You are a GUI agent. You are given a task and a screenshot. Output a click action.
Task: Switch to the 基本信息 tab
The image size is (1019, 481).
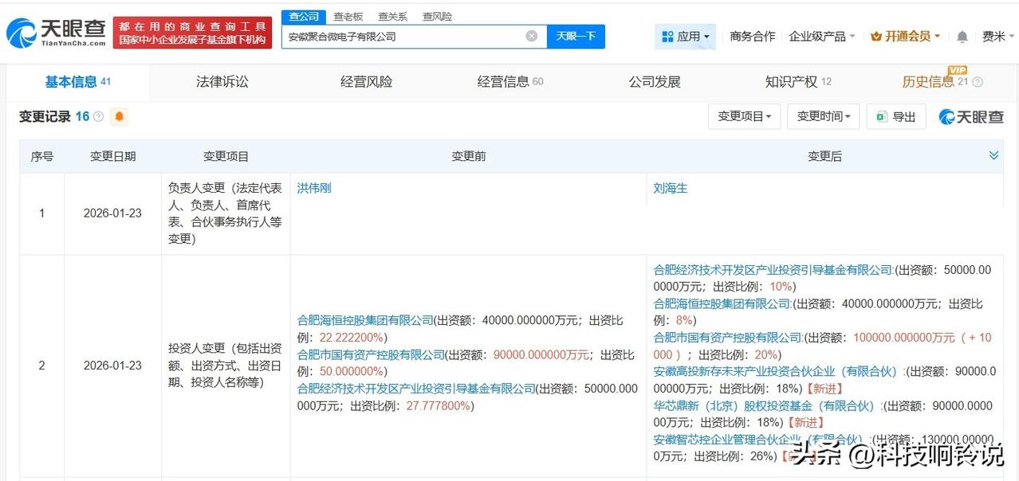pos(77,81)
